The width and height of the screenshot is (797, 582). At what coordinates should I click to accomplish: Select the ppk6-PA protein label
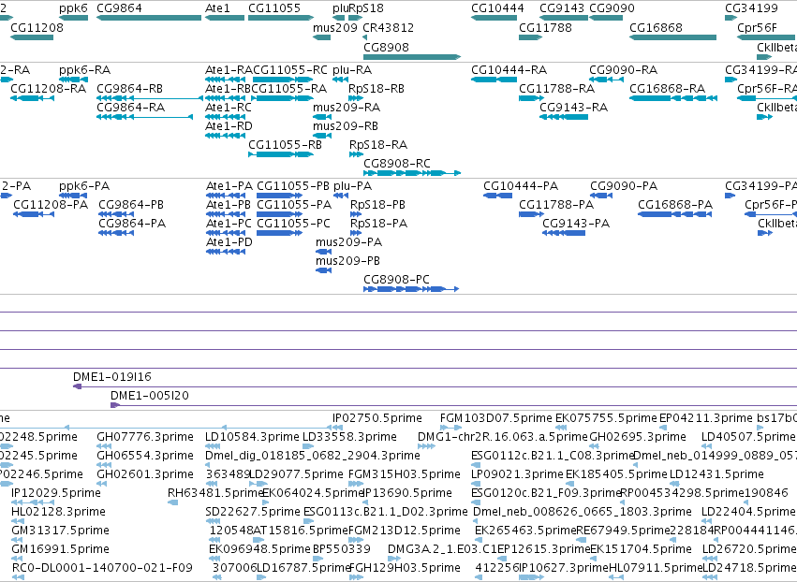point(84,186)
